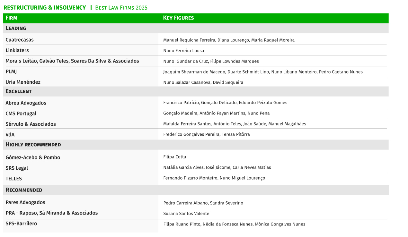
Task: Select Uría Menéndez in the Leading section
Action: tap(23, 82)
